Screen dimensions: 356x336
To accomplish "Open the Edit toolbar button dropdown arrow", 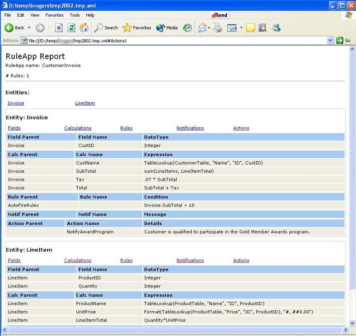I will click(x=241, y=28).
